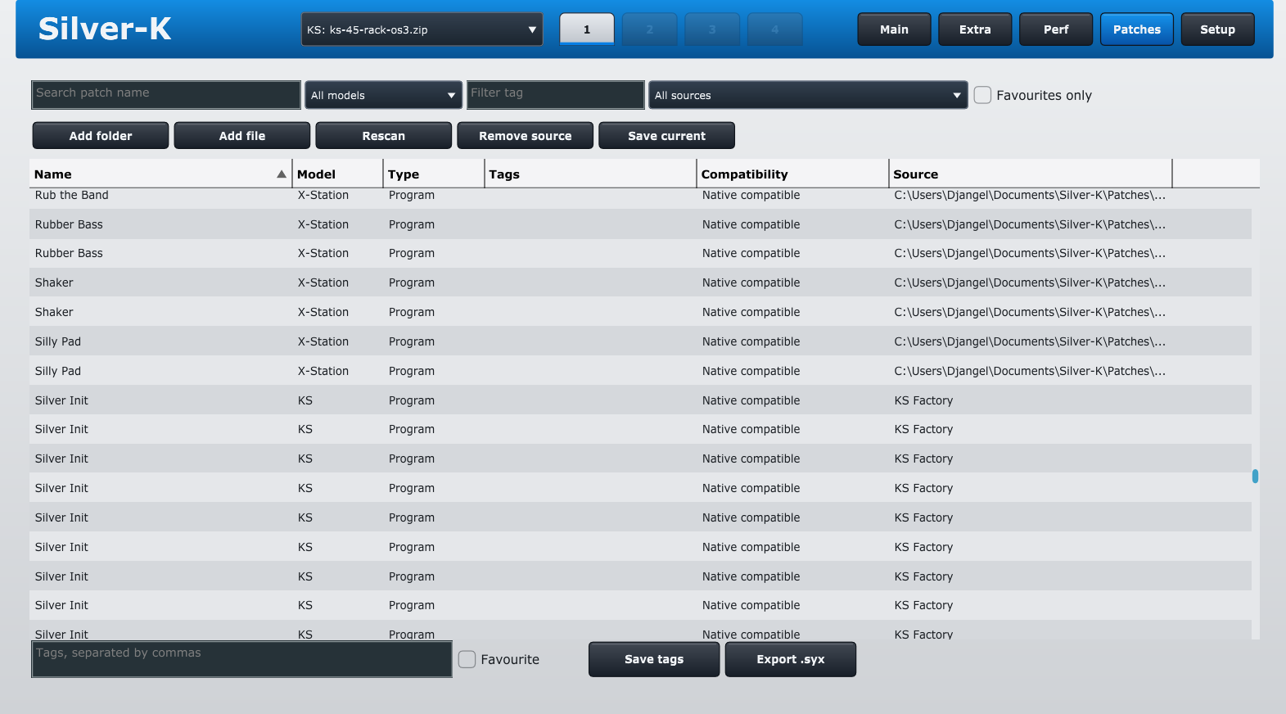Screen dimensions: 1286x714
Task: Sort by the Name column arrow
Action: pos(282,174)
